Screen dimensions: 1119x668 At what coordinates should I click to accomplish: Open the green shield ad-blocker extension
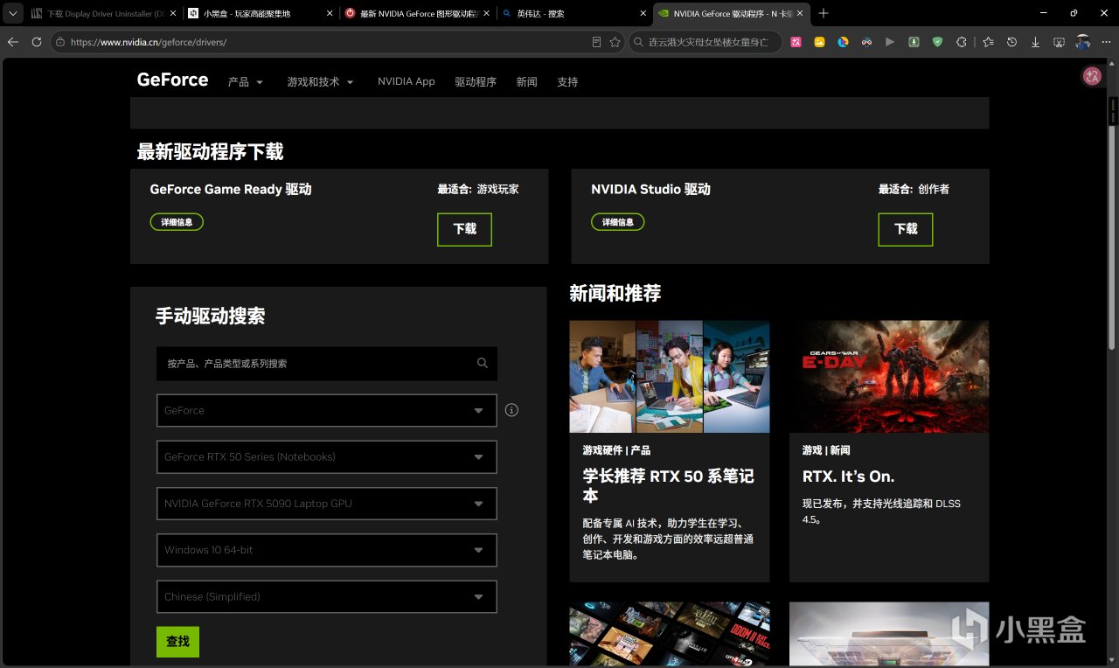937,42
